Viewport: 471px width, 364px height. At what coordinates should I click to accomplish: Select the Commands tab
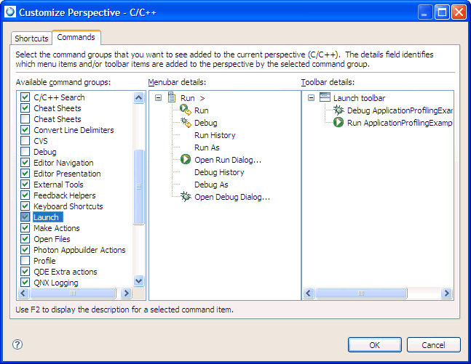click(x=76, y=38)
